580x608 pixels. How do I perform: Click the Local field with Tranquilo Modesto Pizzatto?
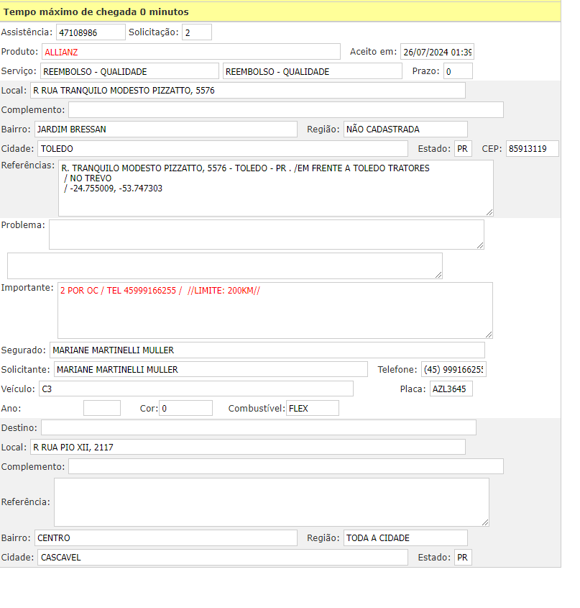(248, 91)
